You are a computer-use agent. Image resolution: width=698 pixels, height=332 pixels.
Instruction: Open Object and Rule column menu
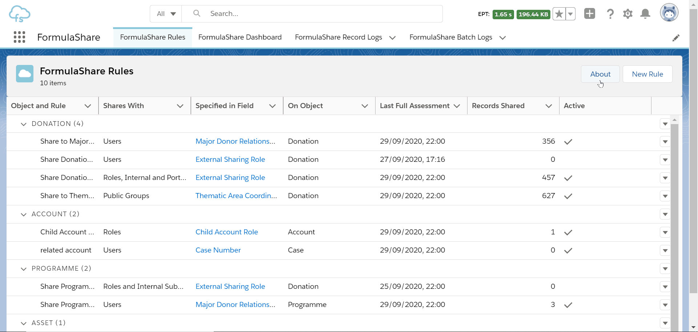[x=88, y=106]
